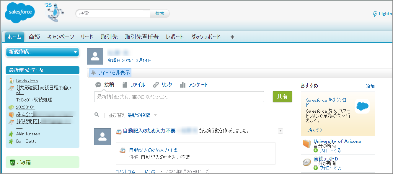The height and width of the screenshot is (174, 393).
Task: Click the feed search magnifier icon
Action: [97, 115]
